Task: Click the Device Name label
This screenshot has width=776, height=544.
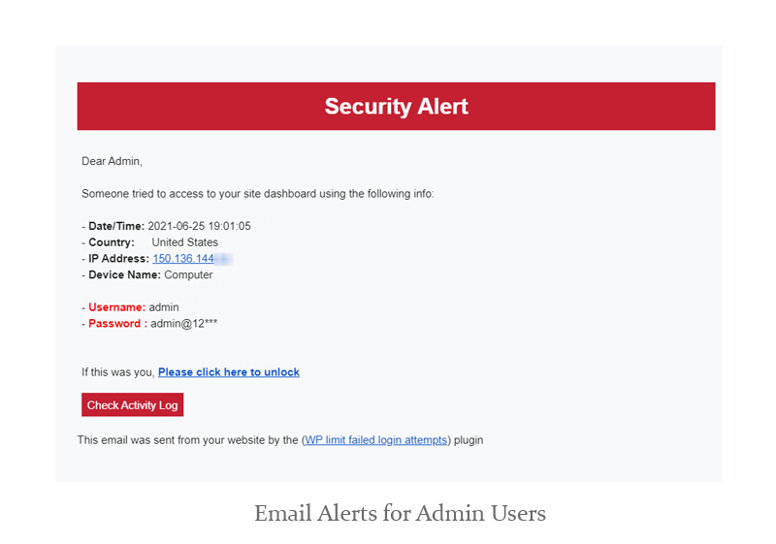Action: point(124,275)
